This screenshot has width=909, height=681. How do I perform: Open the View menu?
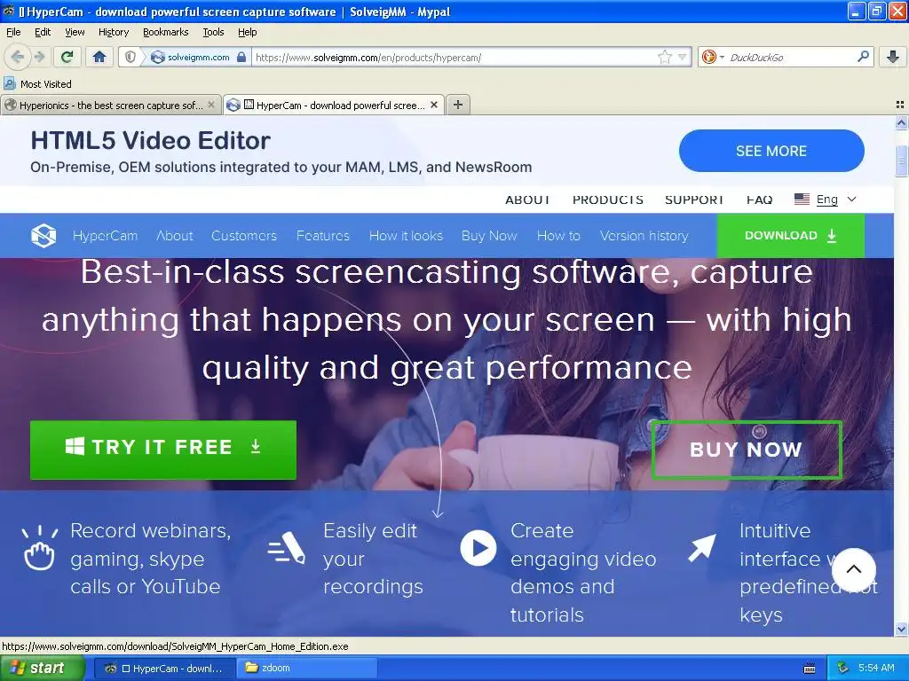point(75,32)
